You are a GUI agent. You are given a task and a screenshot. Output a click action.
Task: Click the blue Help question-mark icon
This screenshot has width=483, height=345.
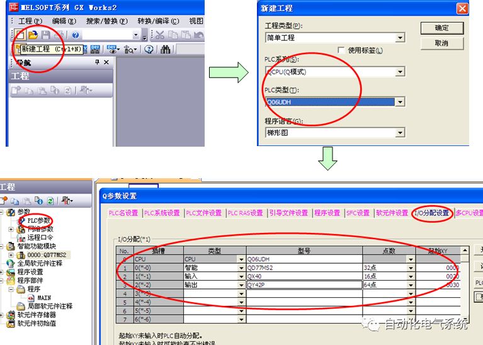tap(76, 35)
